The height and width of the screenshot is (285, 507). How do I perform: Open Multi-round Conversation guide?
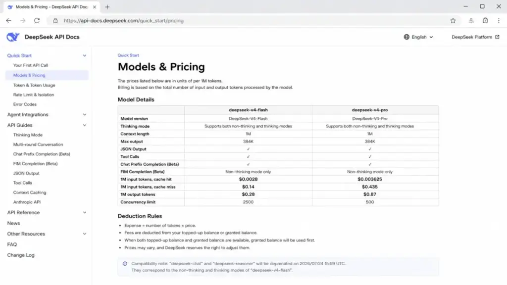pyautogui.click(x=38, y=144)
